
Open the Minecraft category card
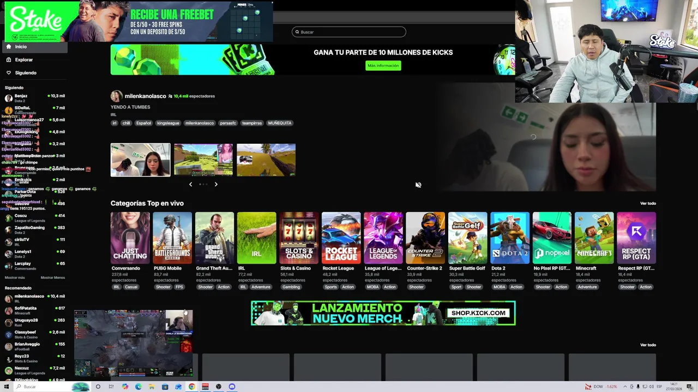594,238
